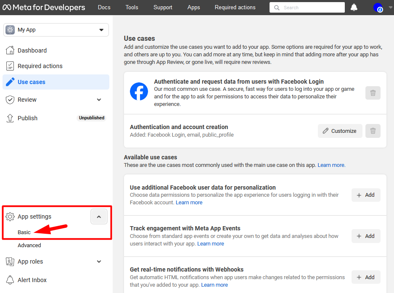394x293 pixels.
Task: Click the Use cases pencil icon
Action: pos(10,82)
